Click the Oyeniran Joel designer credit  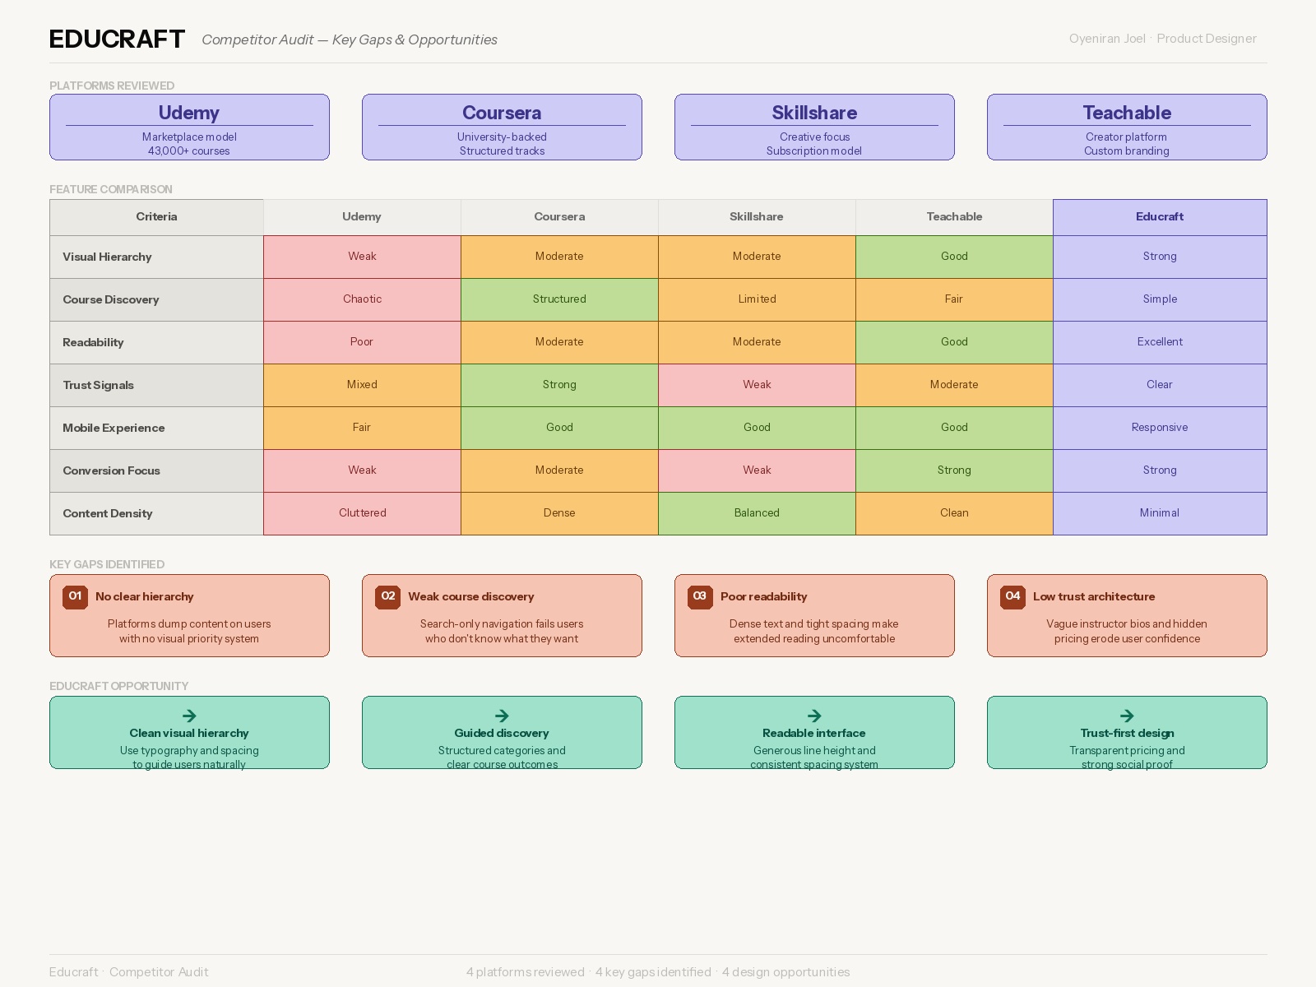pos(1162,39)
